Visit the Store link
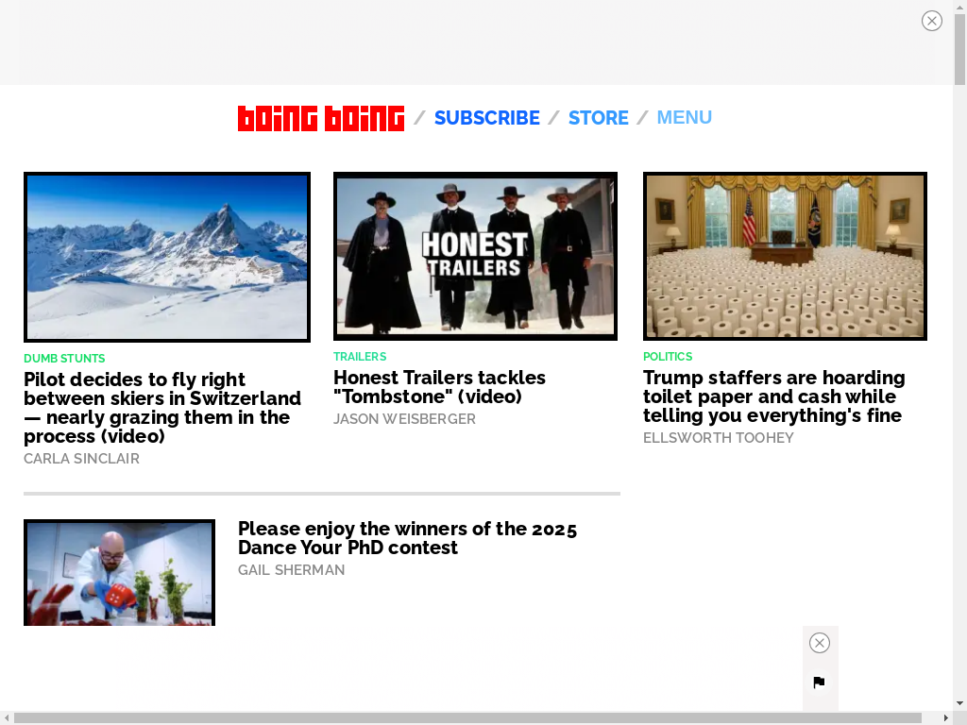This screenshot has height=725, width=967. click(599, 118)
